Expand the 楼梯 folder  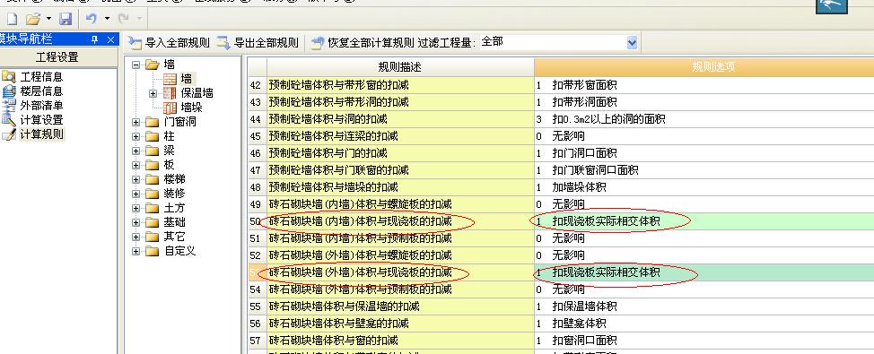coord(136,180)
